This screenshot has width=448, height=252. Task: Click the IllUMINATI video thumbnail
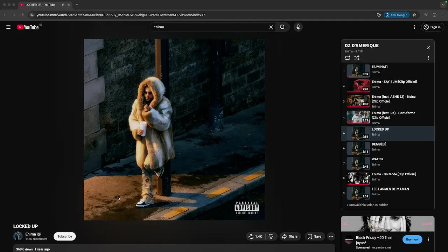tap(358, 71)
